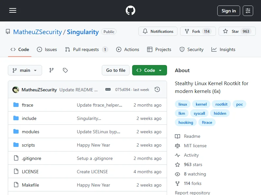
Task: View tags using the tag icon
Action: click(65, 70)
